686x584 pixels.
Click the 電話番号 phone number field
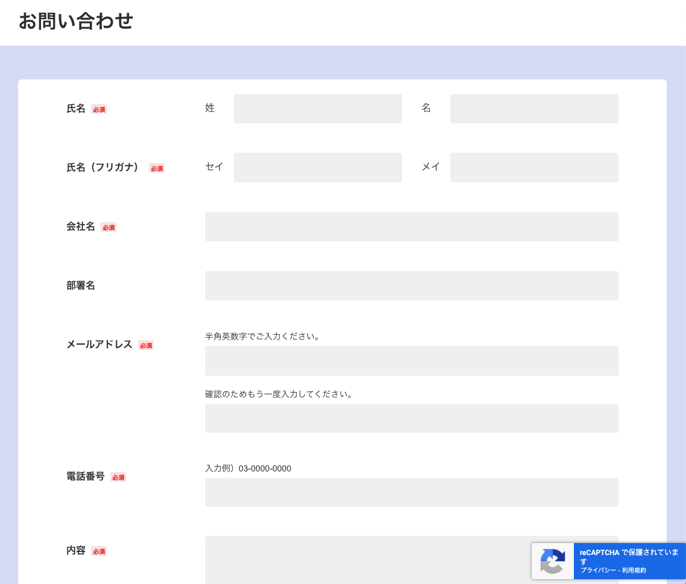point(412,492)
